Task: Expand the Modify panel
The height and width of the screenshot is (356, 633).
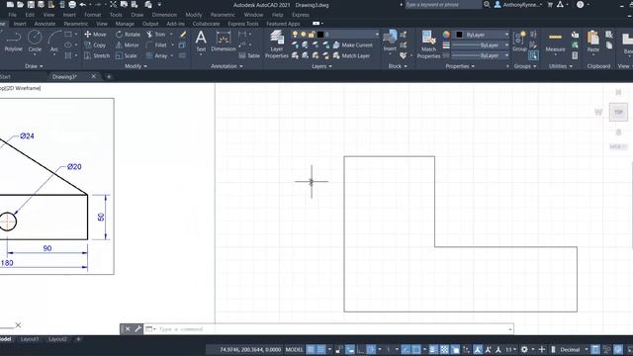Action: 136,66
